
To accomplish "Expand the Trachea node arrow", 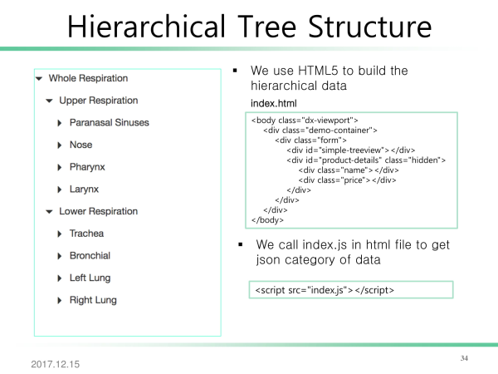I will [60, 234].
